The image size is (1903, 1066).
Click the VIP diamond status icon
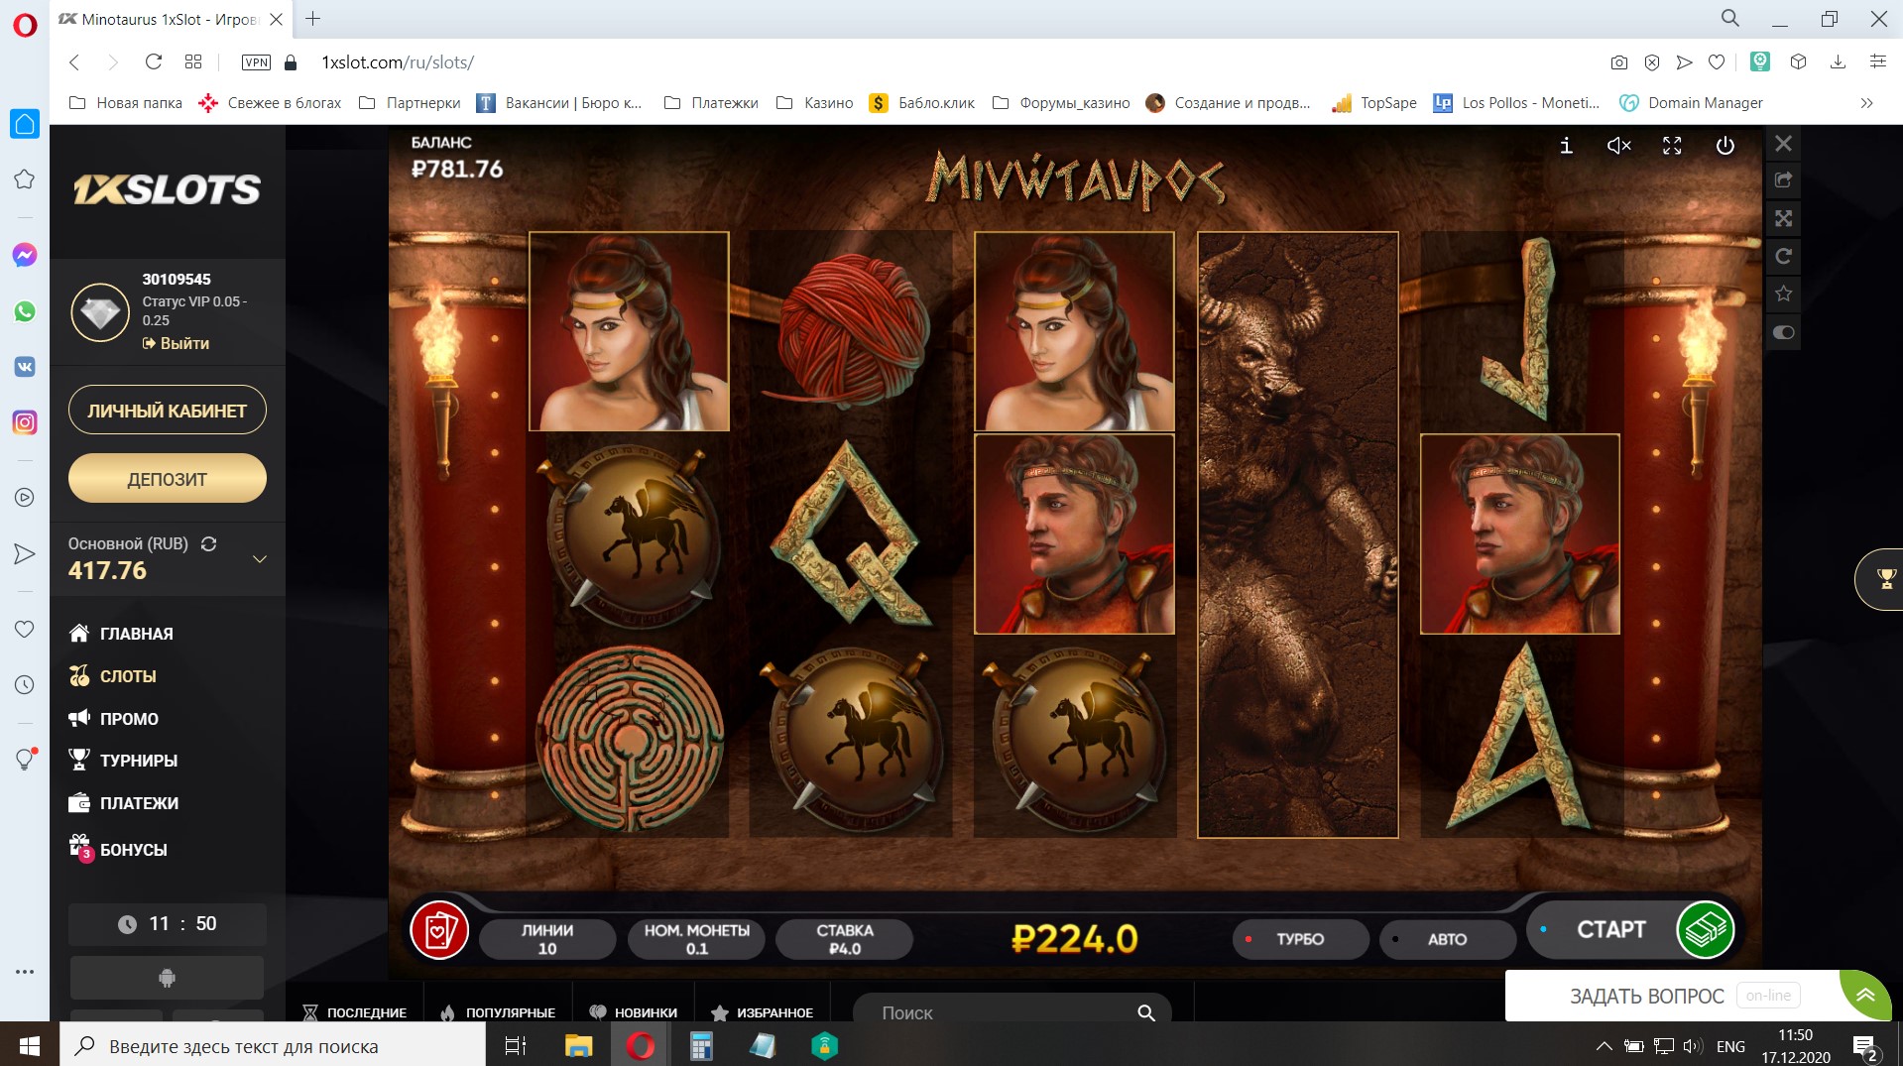(x=100, y=312)
